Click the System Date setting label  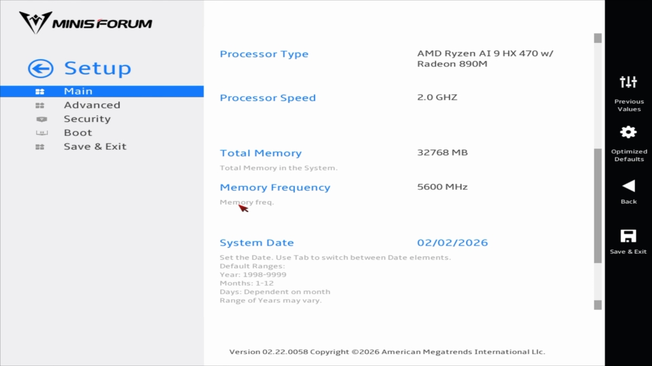click(x=256, y=243)
